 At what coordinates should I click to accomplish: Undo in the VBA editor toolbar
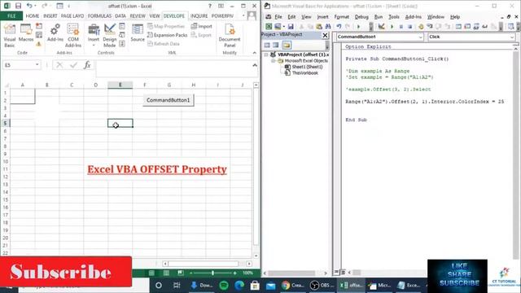click(x=339, y=27)
